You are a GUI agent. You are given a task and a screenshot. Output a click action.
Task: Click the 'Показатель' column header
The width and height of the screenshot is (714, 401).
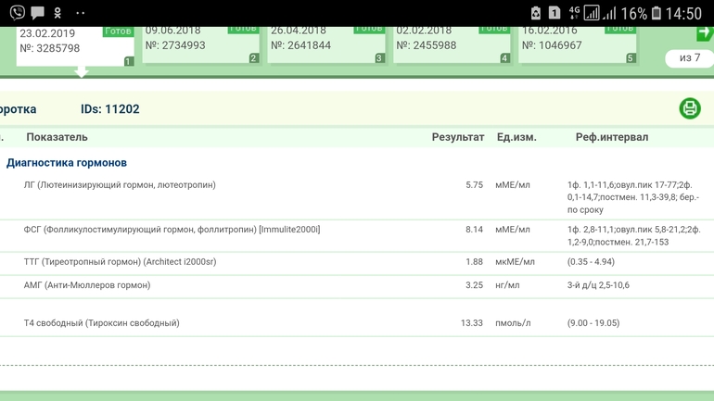click(57, 137)
